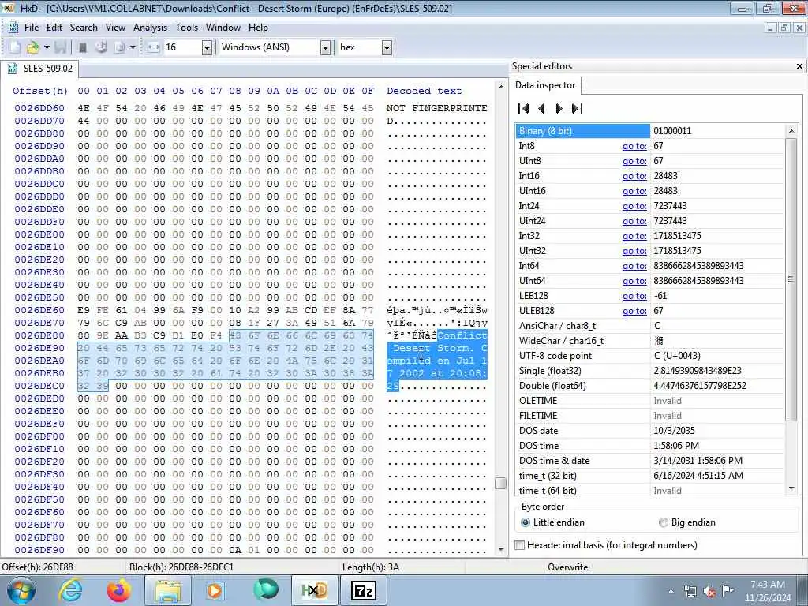Select the Data inspector tab

pos(544,85)
